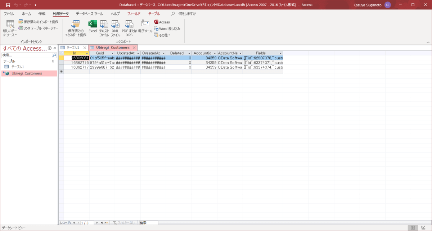
Task: Click new (blank) record navigation button
Action: pos(106,223)
